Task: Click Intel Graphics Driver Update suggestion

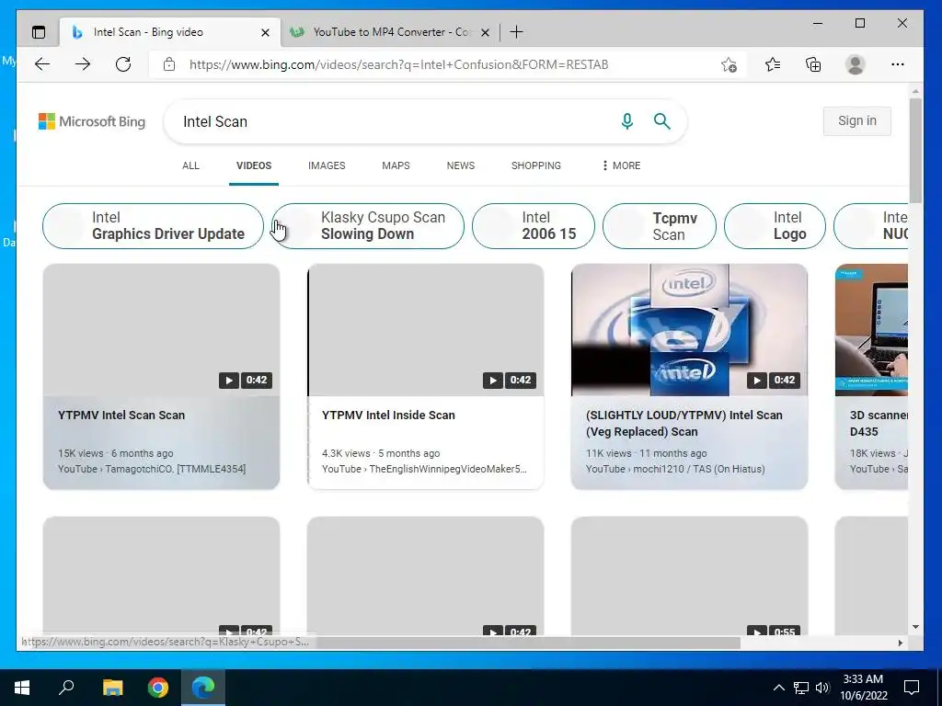Action: (154, 226)
